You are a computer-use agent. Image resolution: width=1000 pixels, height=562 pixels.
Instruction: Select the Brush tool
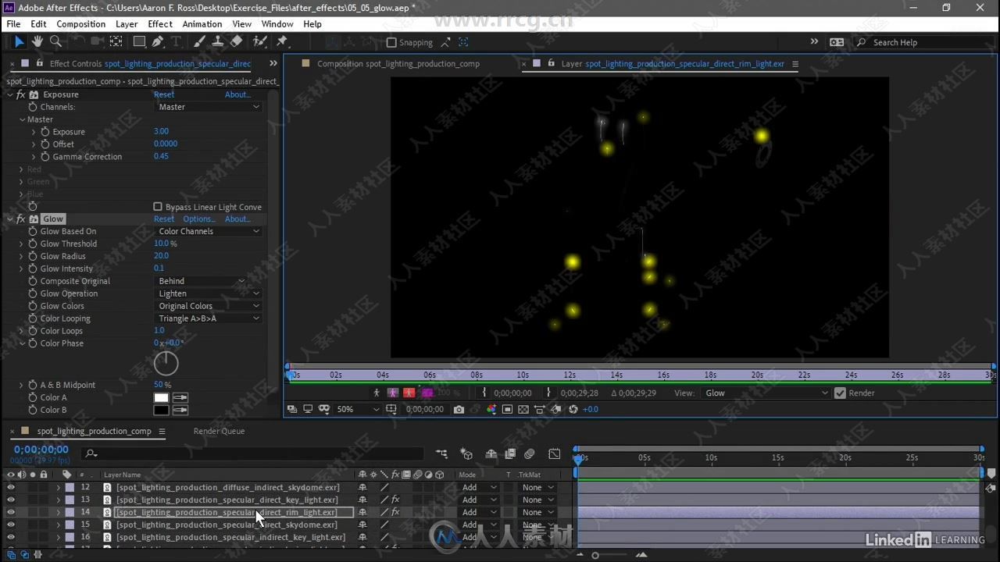pyautogui.click(x=199, y=42)
